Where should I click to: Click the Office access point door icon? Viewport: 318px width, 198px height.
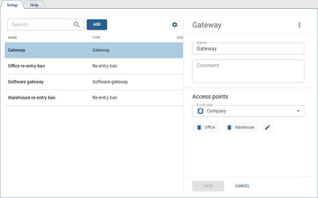tap(199, 127)
